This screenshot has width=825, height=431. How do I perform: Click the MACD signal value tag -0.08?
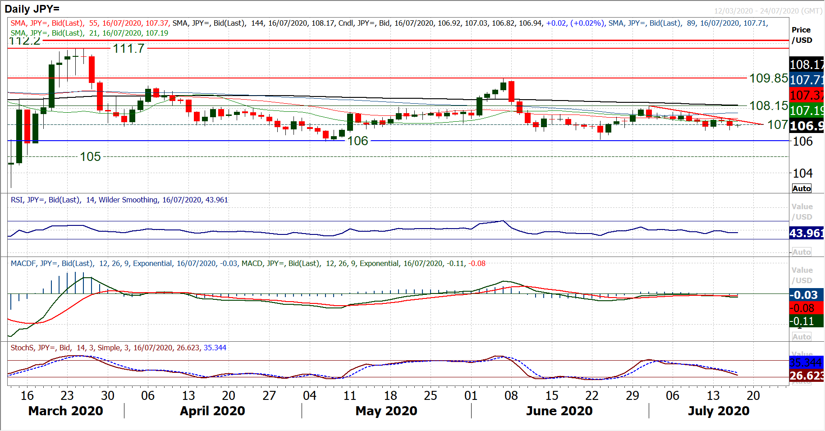[807, 308]
